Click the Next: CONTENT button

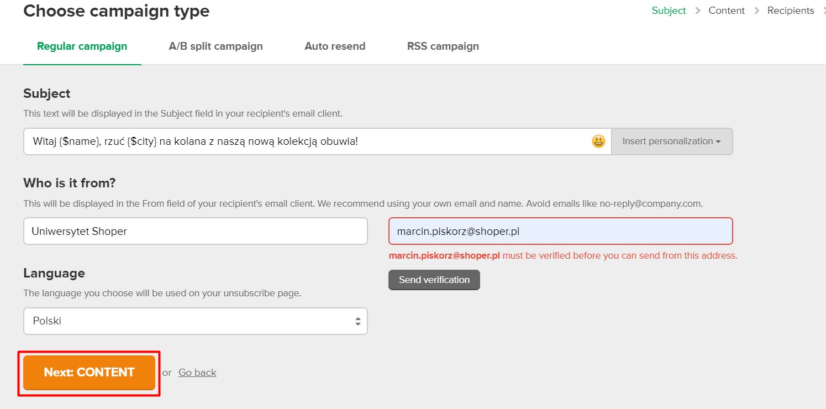click(89, 373)
